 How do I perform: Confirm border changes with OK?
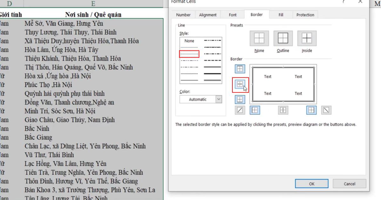(x=311, y=183)
